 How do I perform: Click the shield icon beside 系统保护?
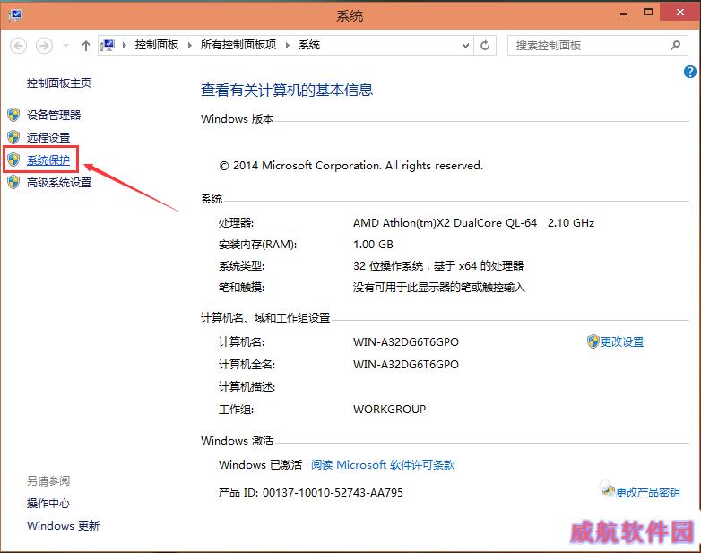(13, 160)
